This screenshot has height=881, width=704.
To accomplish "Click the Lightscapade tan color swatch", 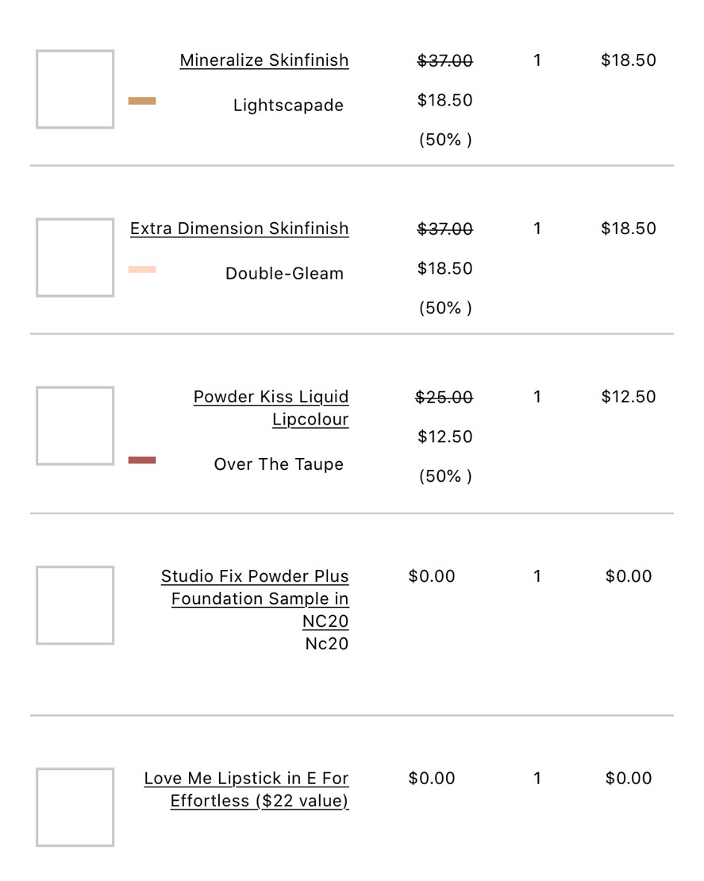I will tap(142, 101).
